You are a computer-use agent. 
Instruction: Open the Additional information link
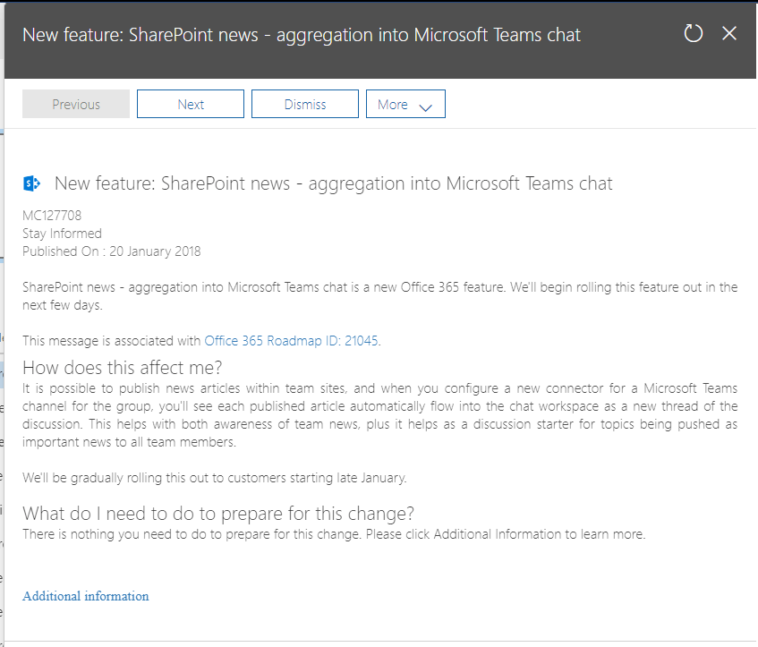[x=86, y=596]
